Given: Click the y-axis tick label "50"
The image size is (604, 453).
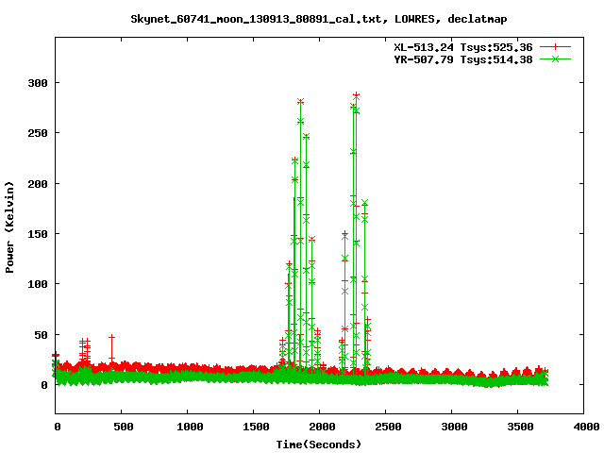Looking at the screenshot, I should click(x=41, y=335).
